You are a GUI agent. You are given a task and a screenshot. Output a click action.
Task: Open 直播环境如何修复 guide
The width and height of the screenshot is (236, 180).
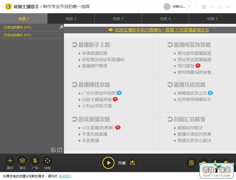pyautogui.click(x=194, y=134)
